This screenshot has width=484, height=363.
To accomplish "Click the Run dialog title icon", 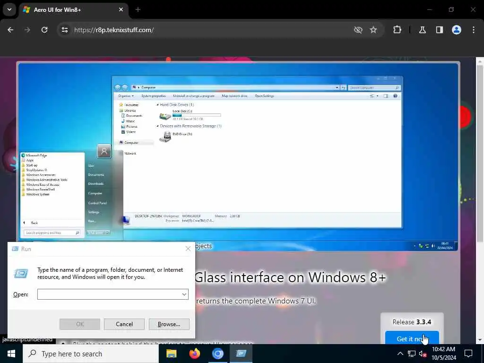I will [15, 249].
